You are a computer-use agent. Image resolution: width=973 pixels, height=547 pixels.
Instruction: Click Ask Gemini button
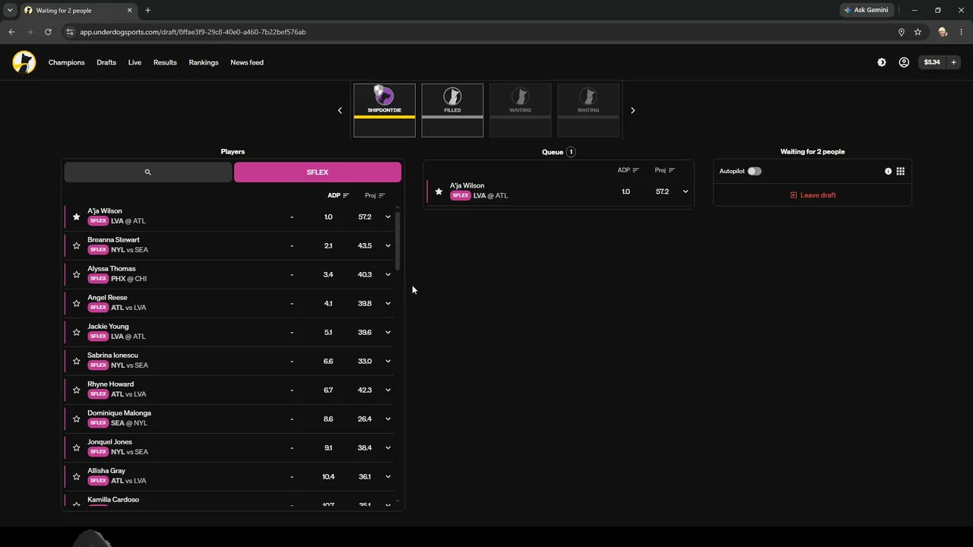866,10
